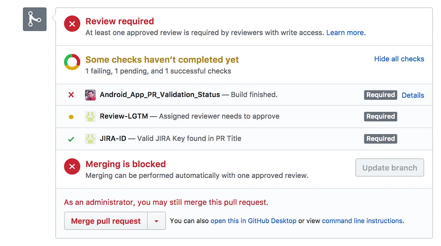Click the Valid JIRA Key found text

click(x=189, y=138)
